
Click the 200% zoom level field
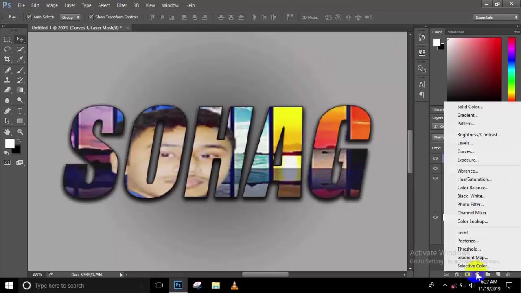(37, 275)
